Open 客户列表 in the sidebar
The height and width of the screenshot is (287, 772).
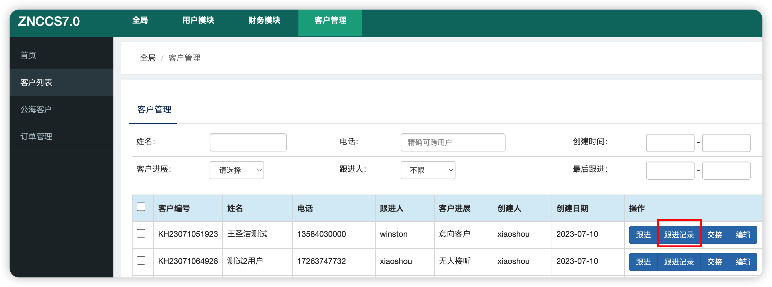(x=61, y=82)
